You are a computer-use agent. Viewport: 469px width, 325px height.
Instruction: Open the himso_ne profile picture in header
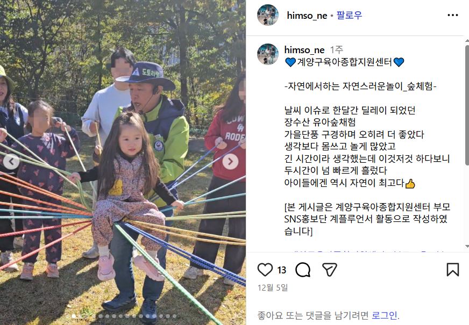(268, 15)
